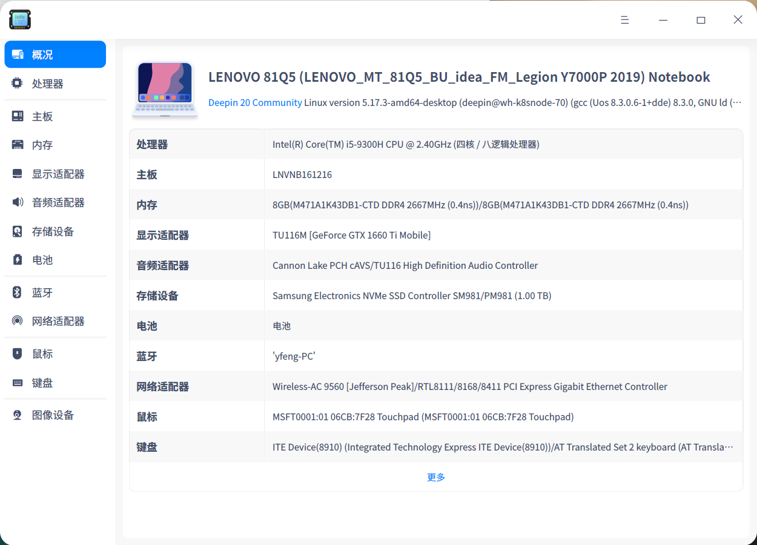Click the Samsung NVMe SSD Controller value
The image size is (757, 545).
[x=412, y=296]
